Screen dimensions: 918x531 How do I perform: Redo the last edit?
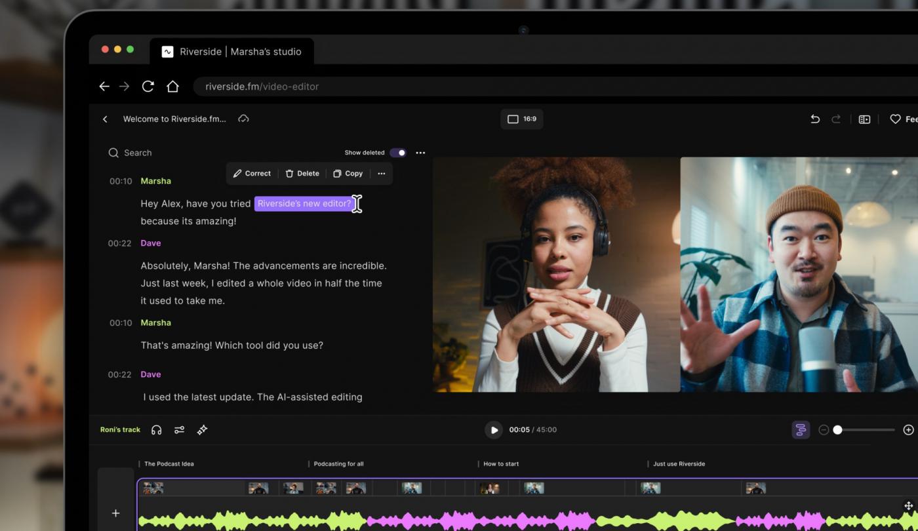point(836,119)
